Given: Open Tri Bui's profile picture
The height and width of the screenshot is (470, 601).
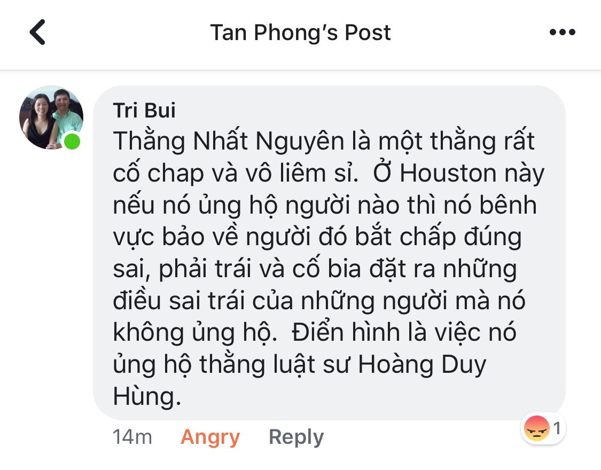Looking at the screenshot, I should click(51, 117).
